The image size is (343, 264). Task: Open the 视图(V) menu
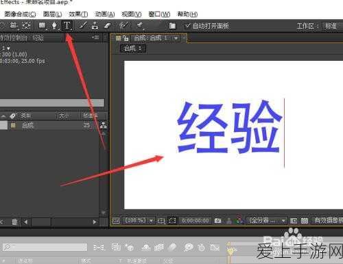[132, 14]
